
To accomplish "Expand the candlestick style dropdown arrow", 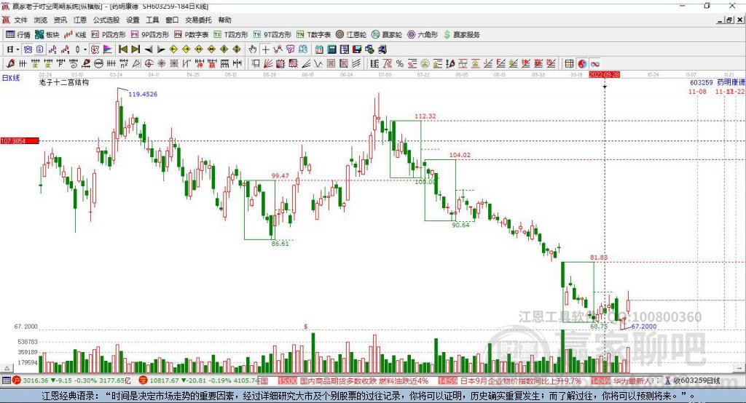I will (x=85, y=49).
